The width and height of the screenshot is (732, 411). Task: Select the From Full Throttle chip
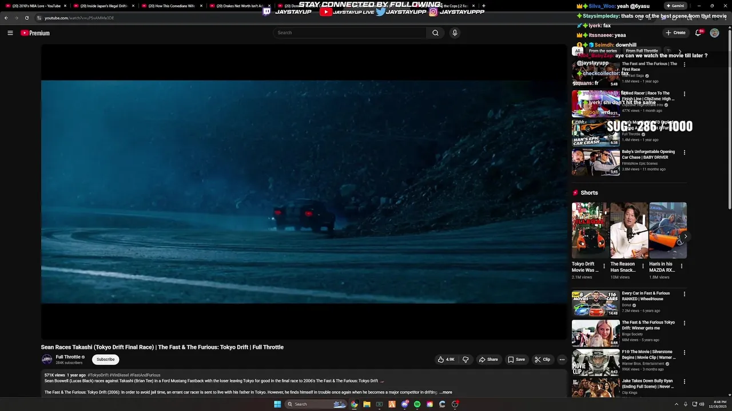tap(642, 51)
